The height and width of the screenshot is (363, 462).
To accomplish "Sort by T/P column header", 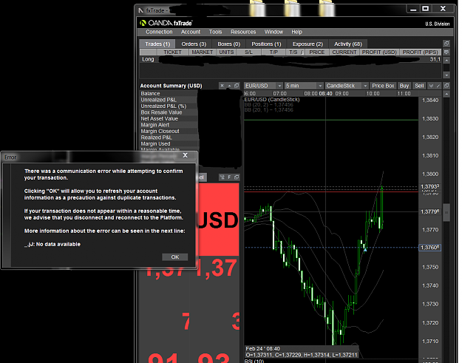I will [x=274, y=52].
